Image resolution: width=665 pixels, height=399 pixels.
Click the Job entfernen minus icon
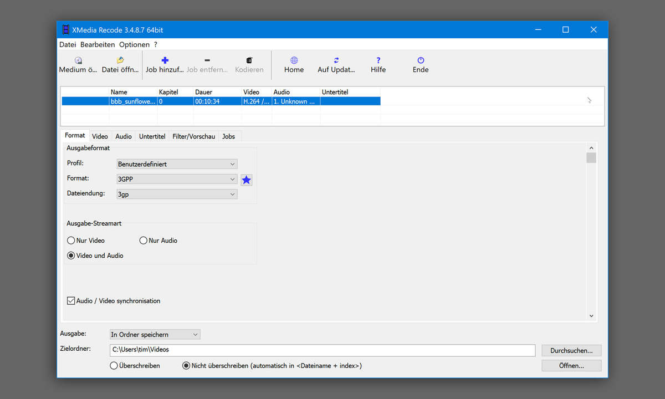coord(207,60)
